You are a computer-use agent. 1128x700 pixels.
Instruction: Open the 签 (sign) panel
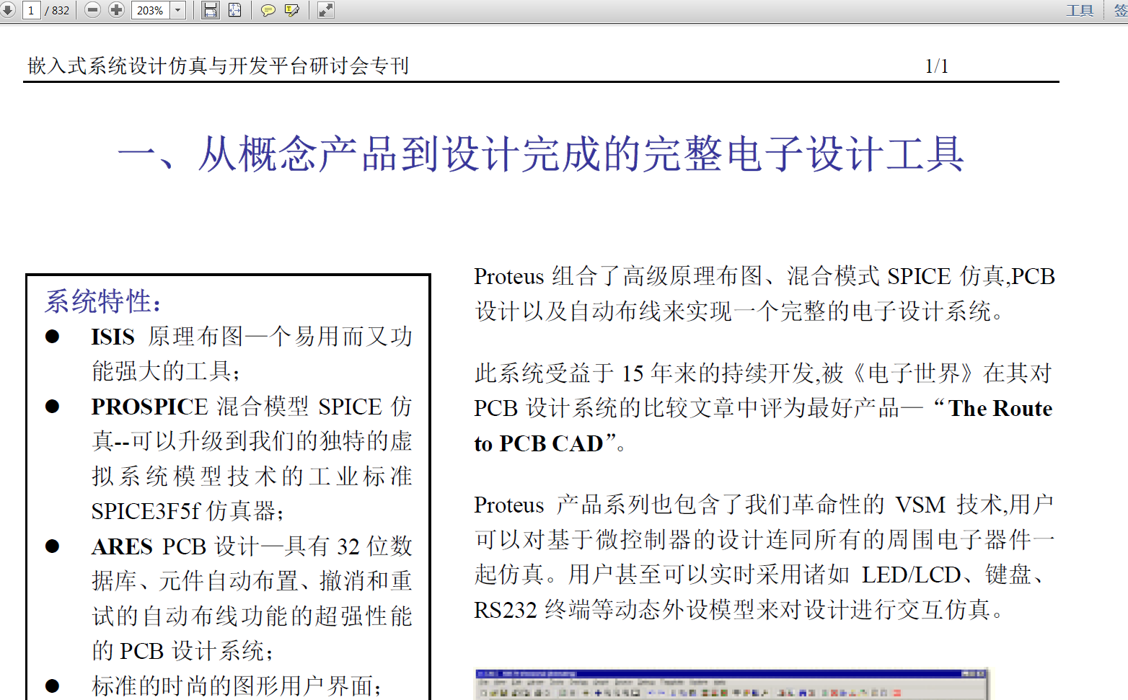pos(1120,10)
